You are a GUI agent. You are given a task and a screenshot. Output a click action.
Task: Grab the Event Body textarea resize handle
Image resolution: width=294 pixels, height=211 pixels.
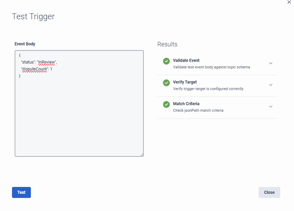tap(142, 155)
